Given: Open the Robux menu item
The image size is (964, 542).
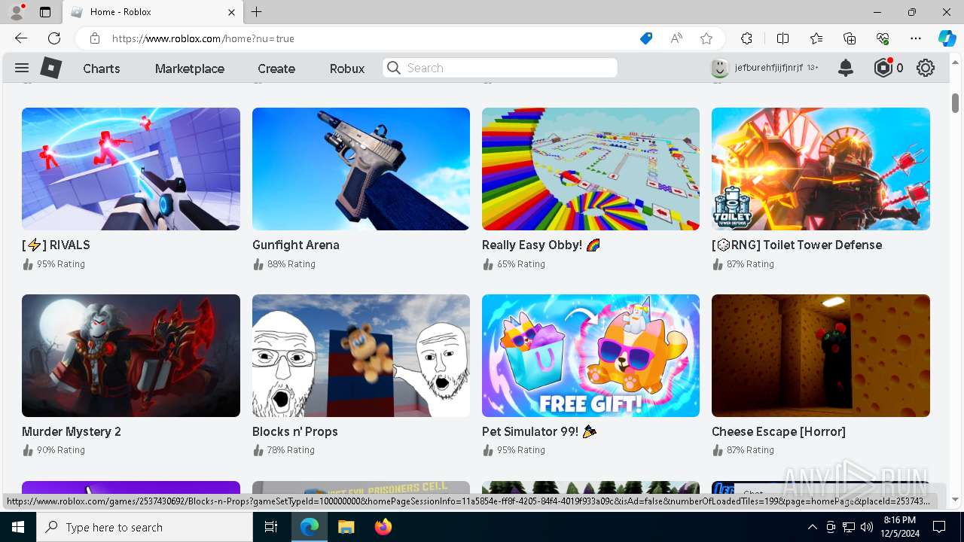Looking at the screenshot, I should point(347,69).
